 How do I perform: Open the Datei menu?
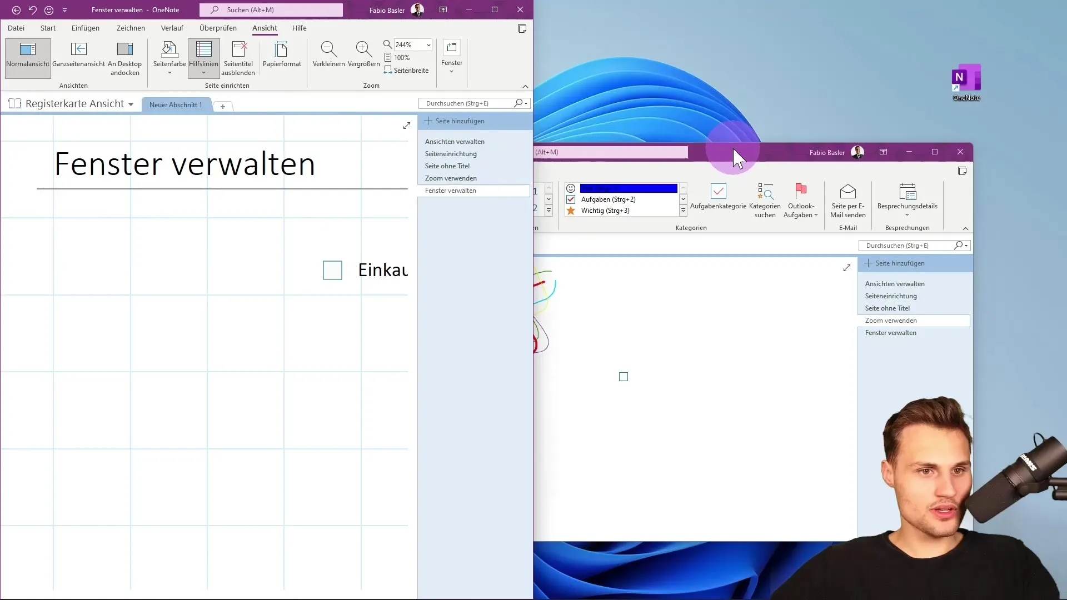[16, 28]
